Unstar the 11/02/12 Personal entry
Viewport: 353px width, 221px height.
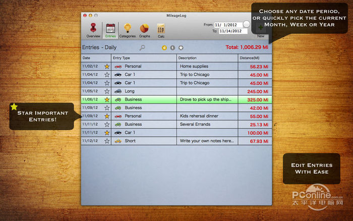pyautogui.click(x=107, y=67)
